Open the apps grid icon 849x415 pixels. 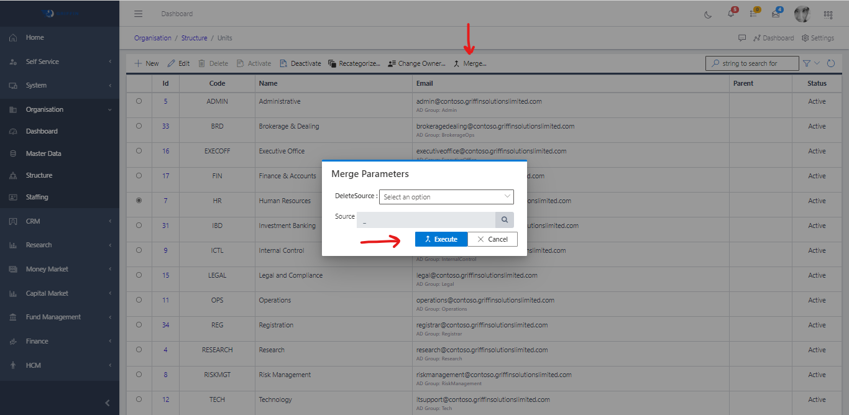point(828,14)
